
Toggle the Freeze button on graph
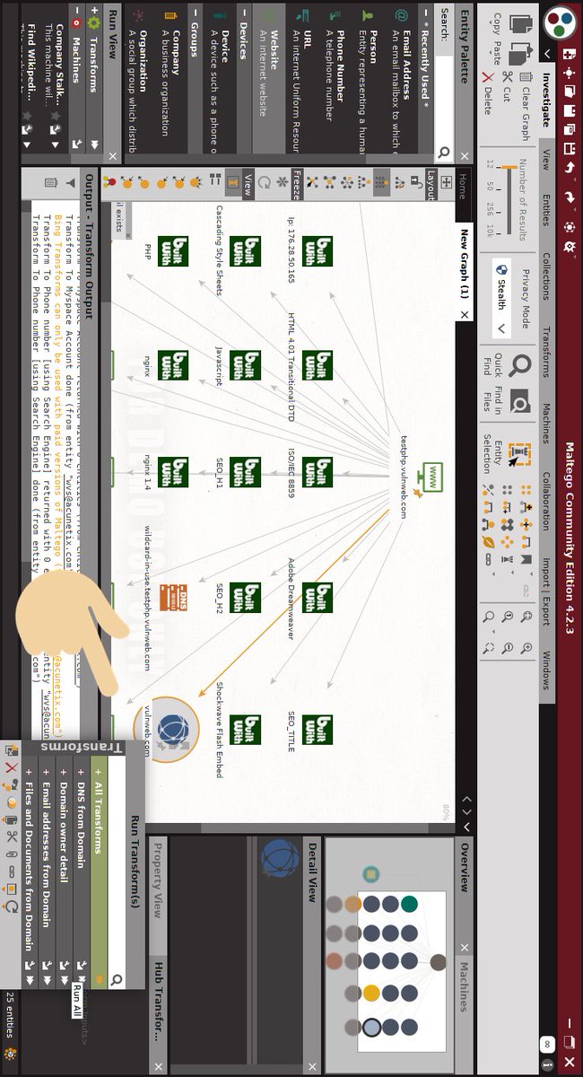[295, 184]
